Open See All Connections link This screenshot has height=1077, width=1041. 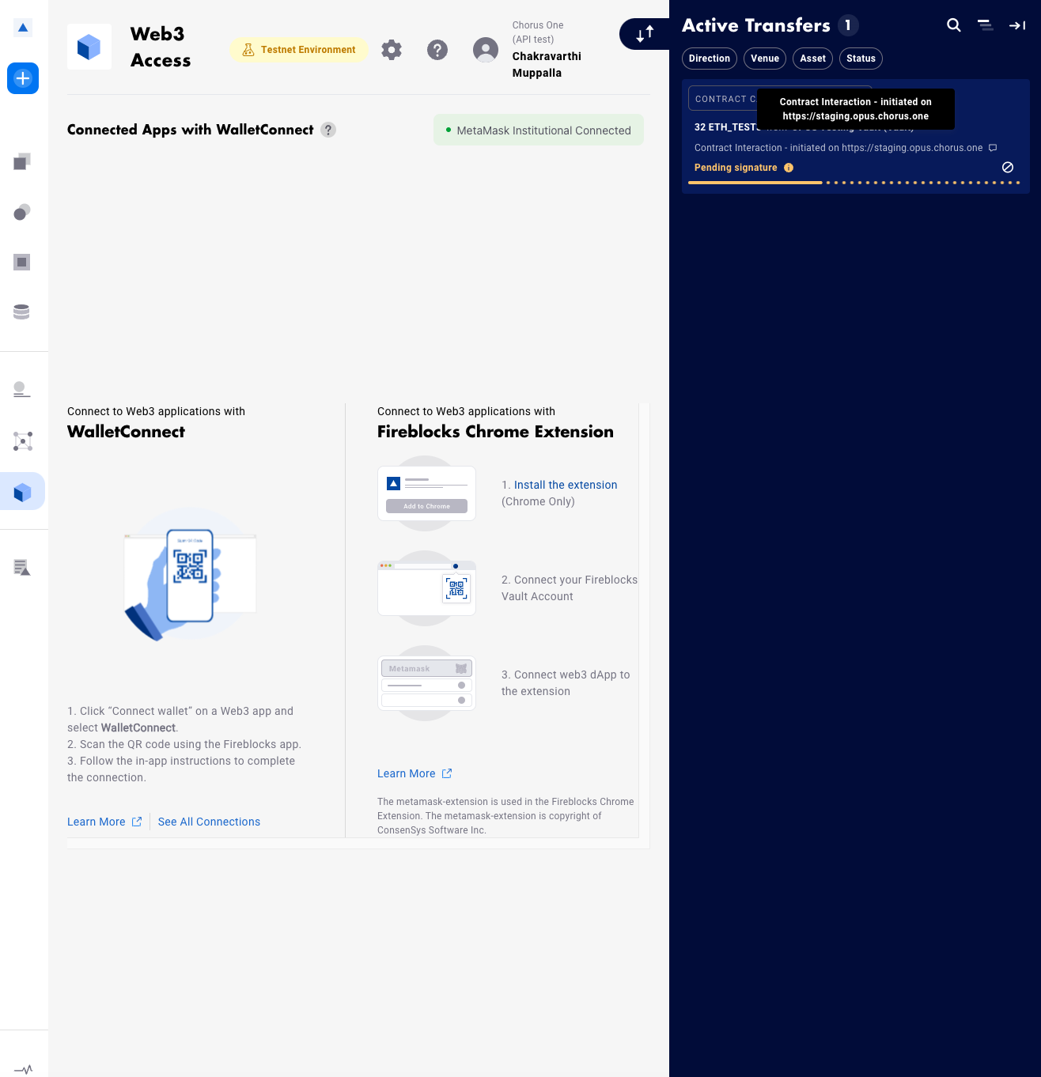tap(209, 822)
